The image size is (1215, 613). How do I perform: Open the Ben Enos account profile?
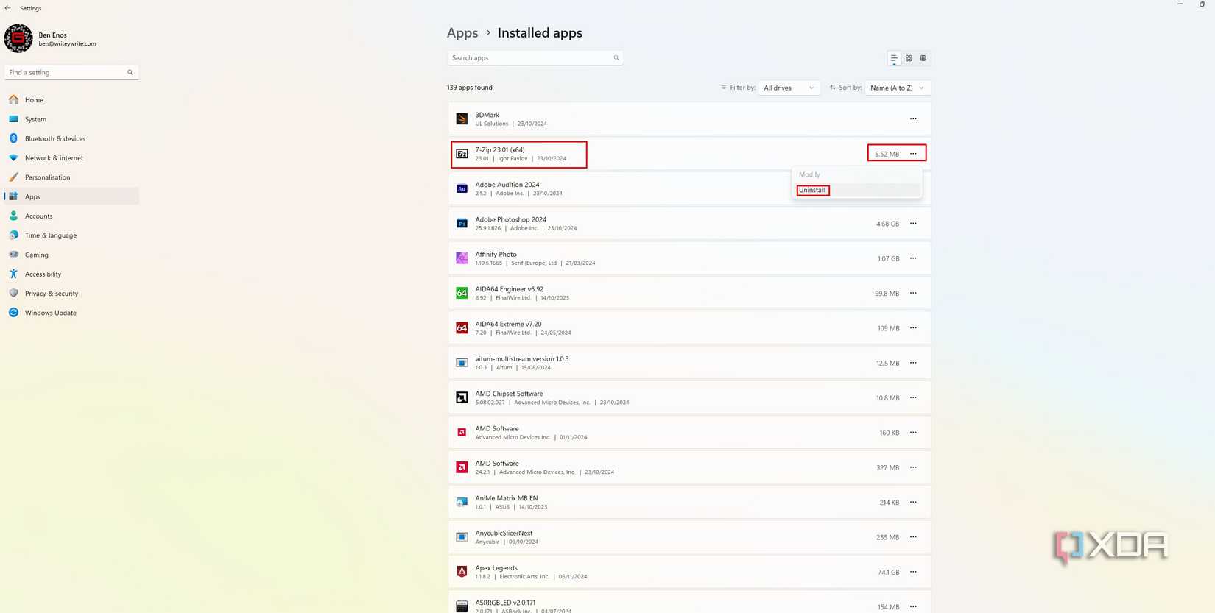(x=52, y=39)
